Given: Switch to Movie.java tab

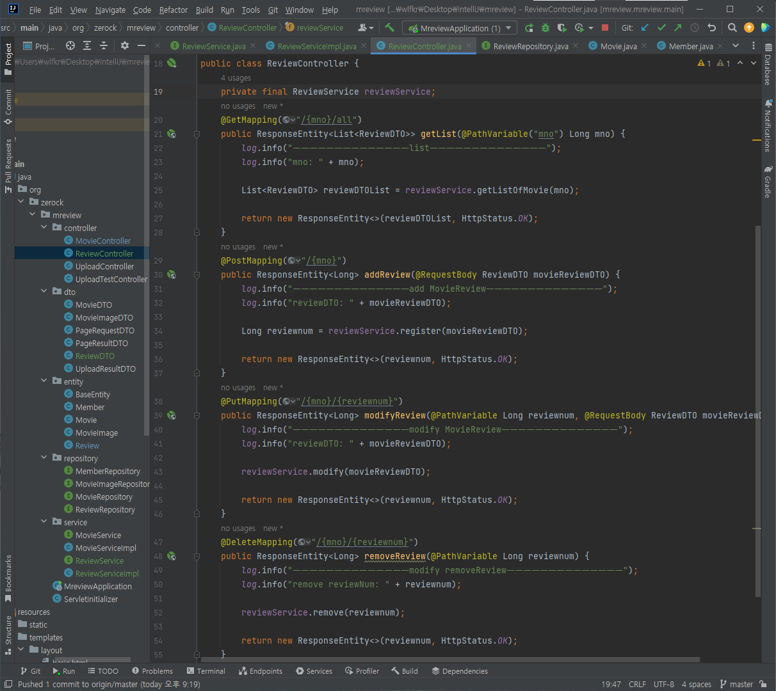Looking at the screenshot, I should [x=618, y=46].
